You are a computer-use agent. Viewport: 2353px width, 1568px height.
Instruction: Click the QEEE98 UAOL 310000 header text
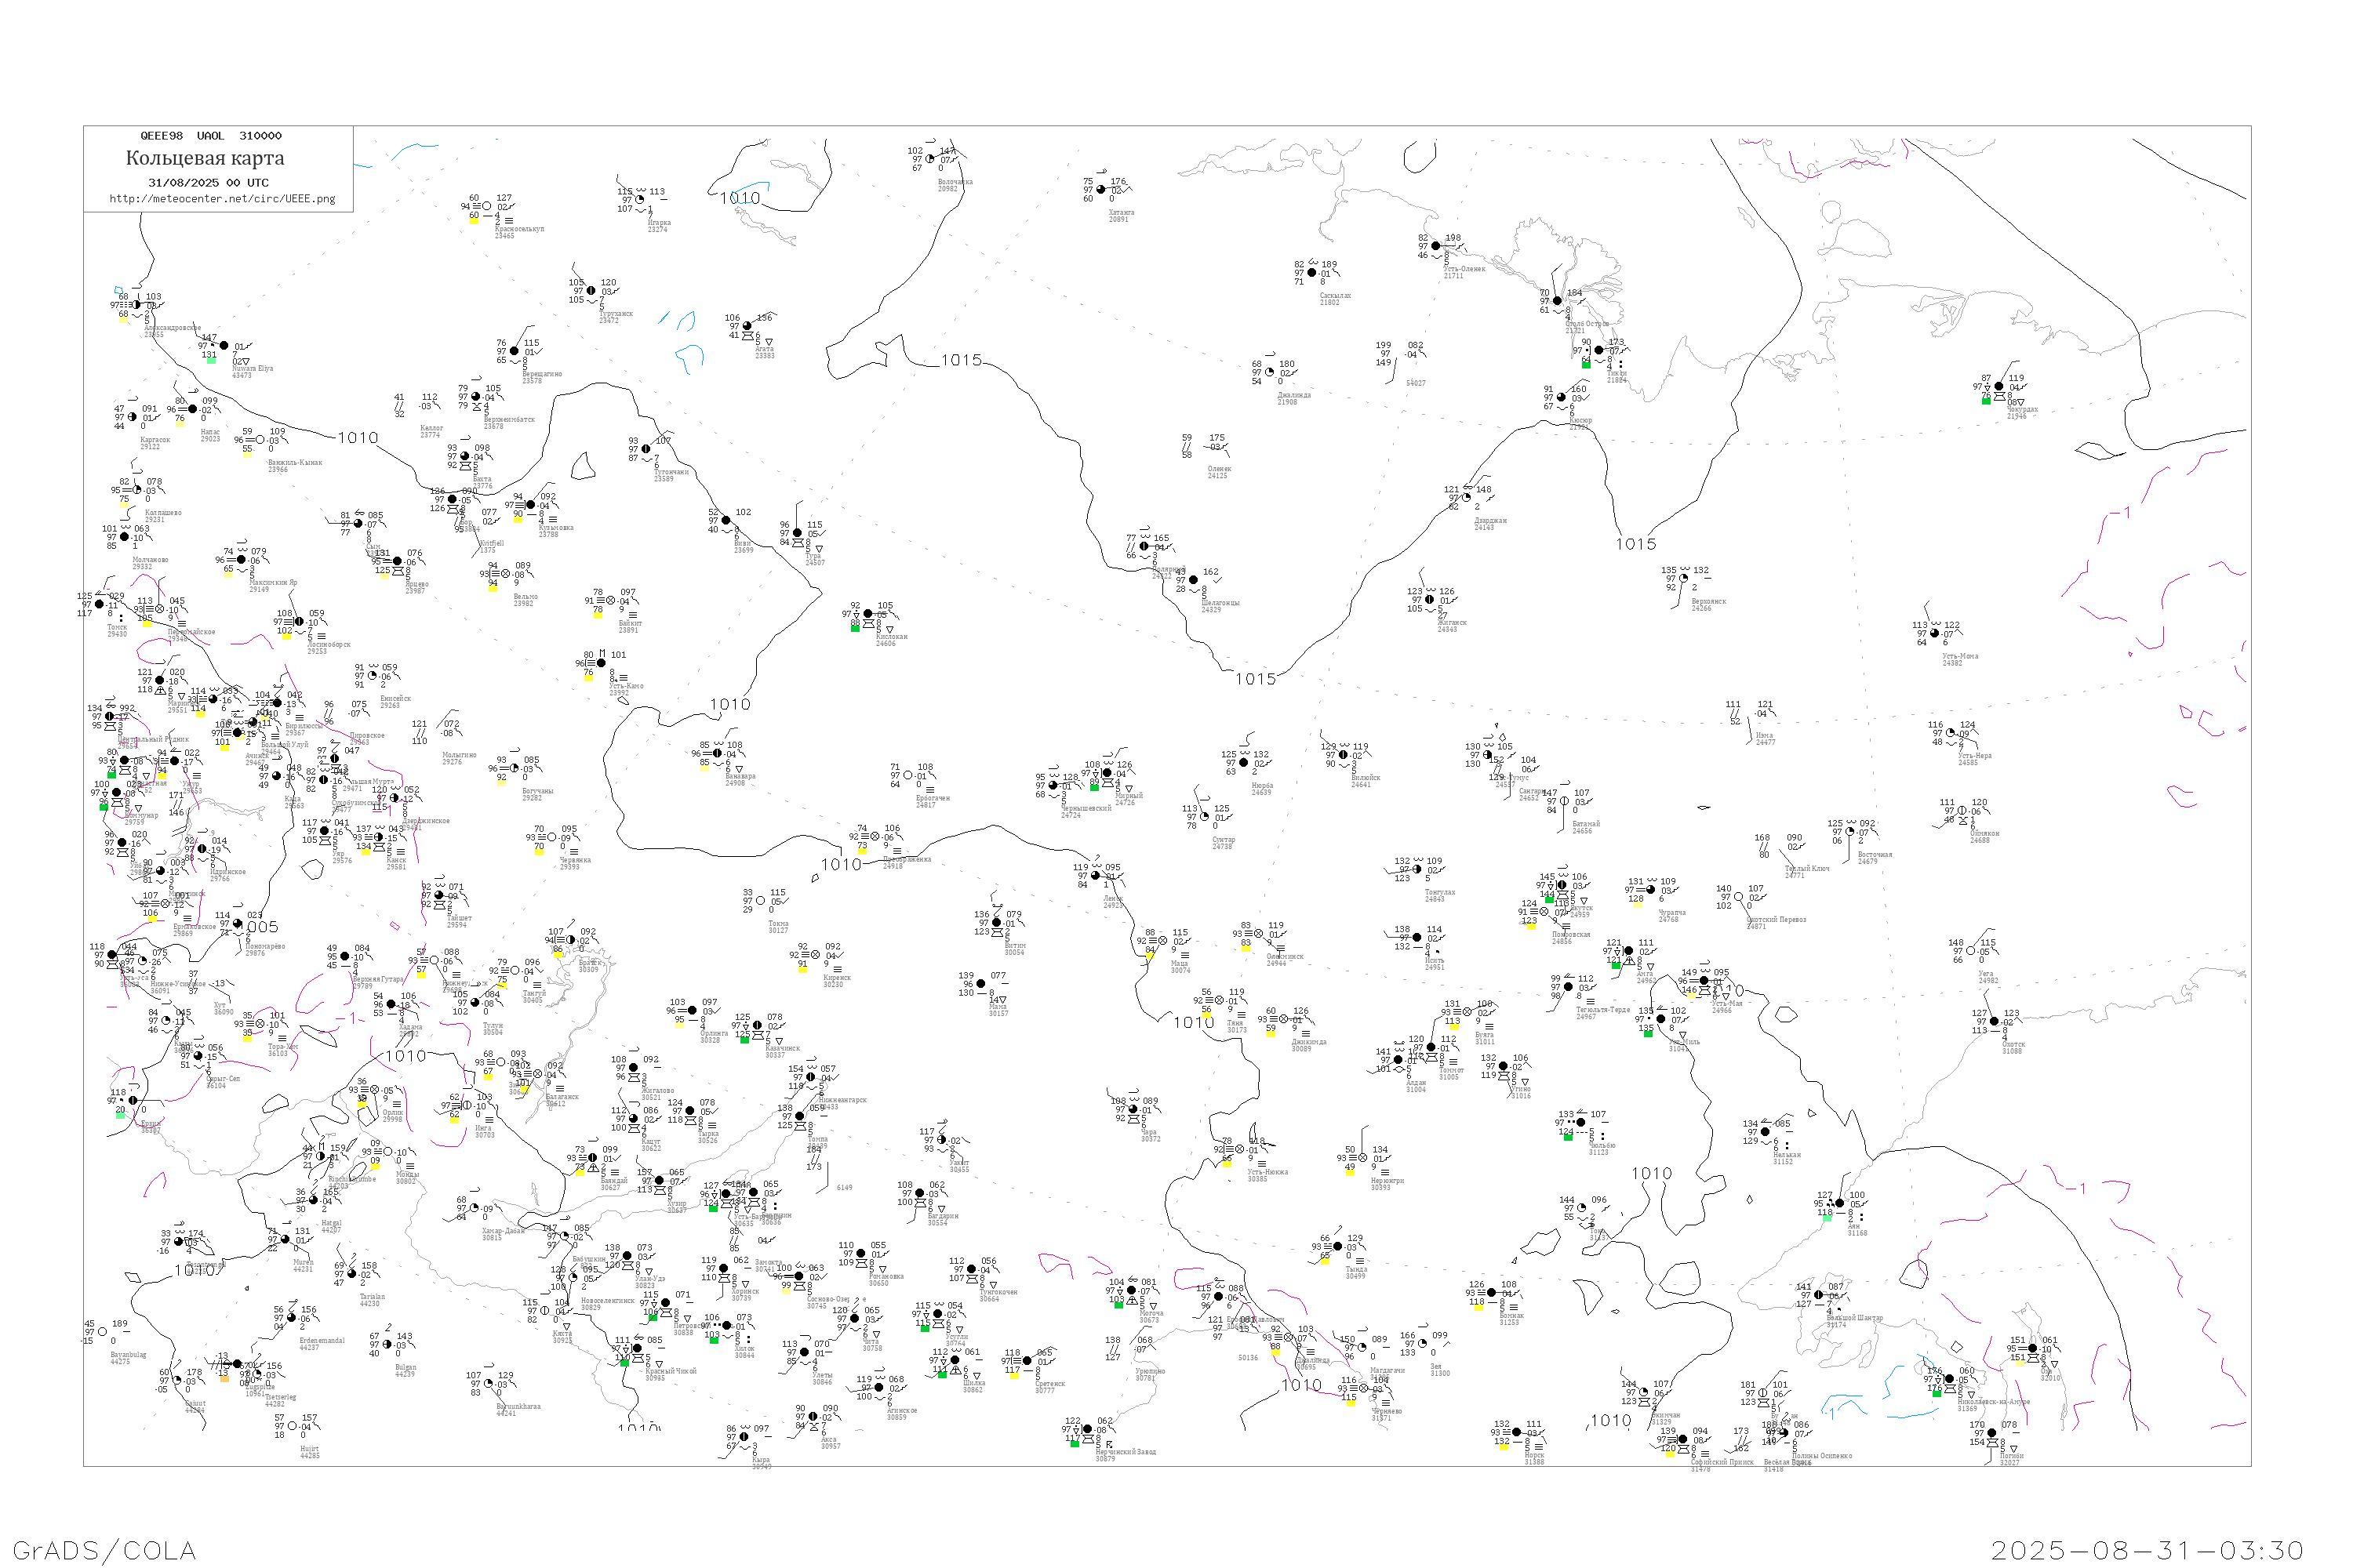tap(210, 136)
